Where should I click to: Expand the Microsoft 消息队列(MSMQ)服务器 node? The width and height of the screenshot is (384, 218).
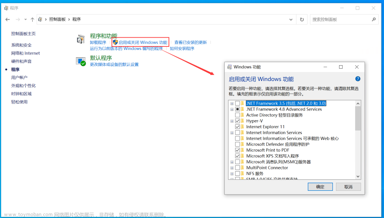(x=232, y=162)
